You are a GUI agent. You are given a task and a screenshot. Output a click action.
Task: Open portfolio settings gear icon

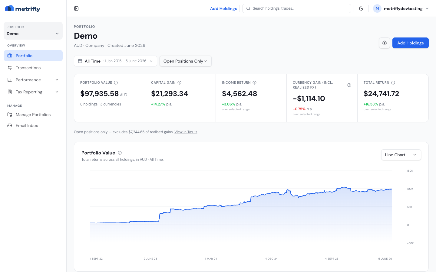[x=385, y=43]
